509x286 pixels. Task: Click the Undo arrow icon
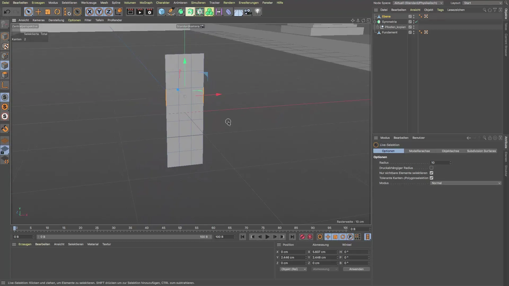point(7,12)
